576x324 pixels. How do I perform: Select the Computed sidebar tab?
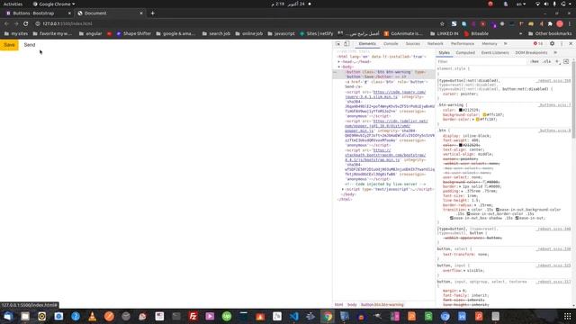[465, 52]
